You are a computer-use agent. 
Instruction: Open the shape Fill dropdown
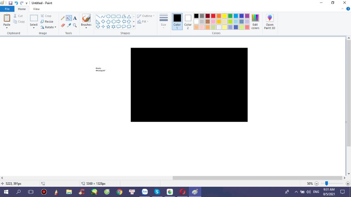point(143,22)
